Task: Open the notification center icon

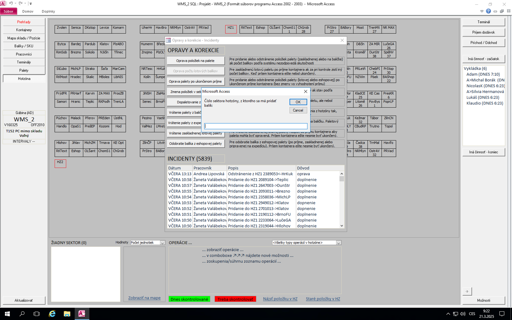Action: (x=502, y=314)
